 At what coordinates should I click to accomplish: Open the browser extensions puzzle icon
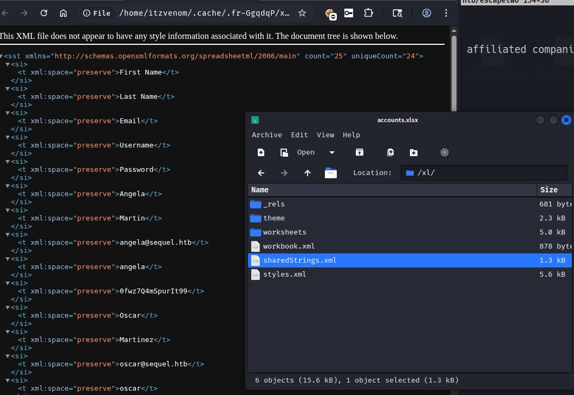(368, 13)
